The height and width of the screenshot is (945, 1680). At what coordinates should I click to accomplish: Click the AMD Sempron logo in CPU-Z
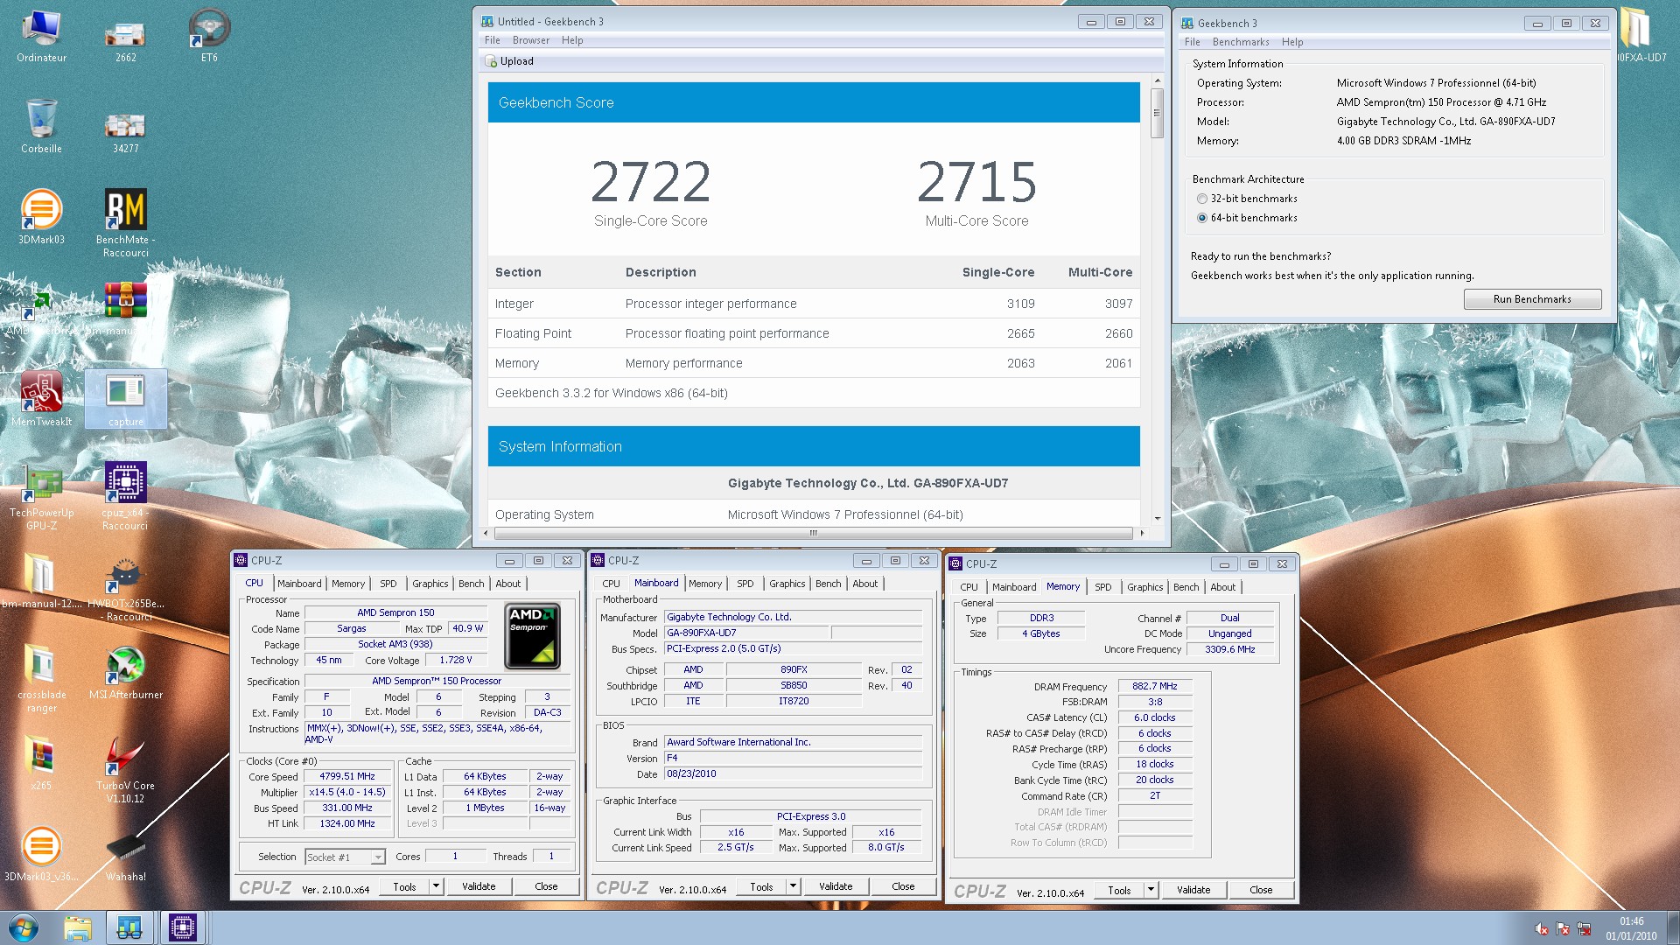point(532,637)
